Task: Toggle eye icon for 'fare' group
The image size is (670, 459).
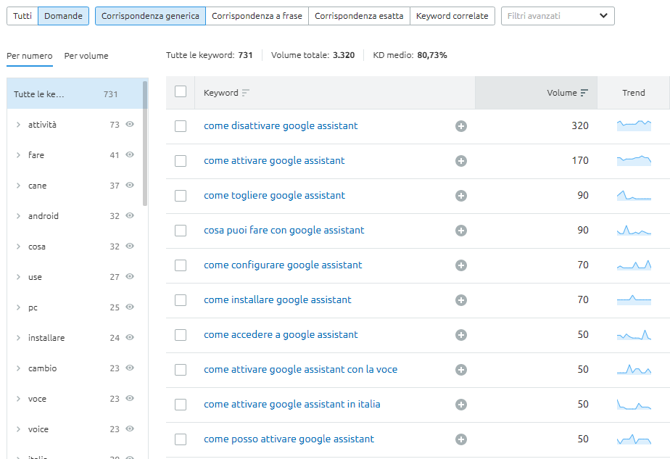Action: (130, 154)
